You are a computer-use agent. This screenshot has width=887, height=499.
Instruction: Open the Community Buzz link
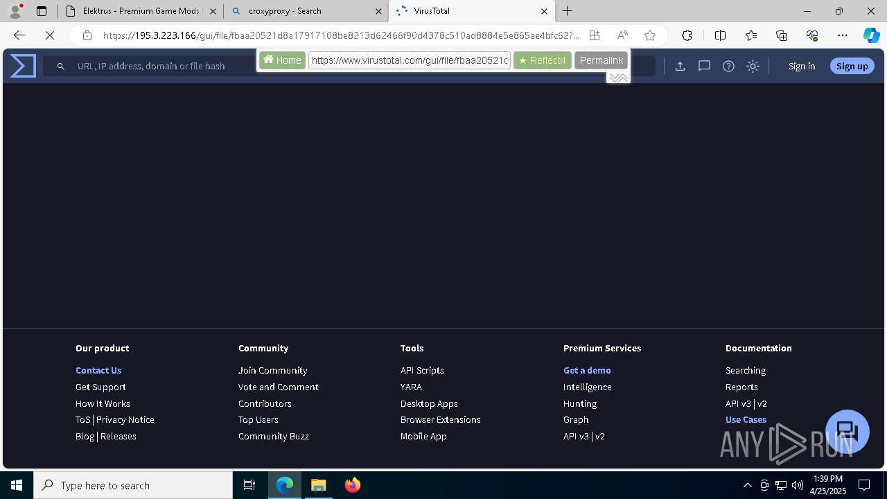[274, 436]
